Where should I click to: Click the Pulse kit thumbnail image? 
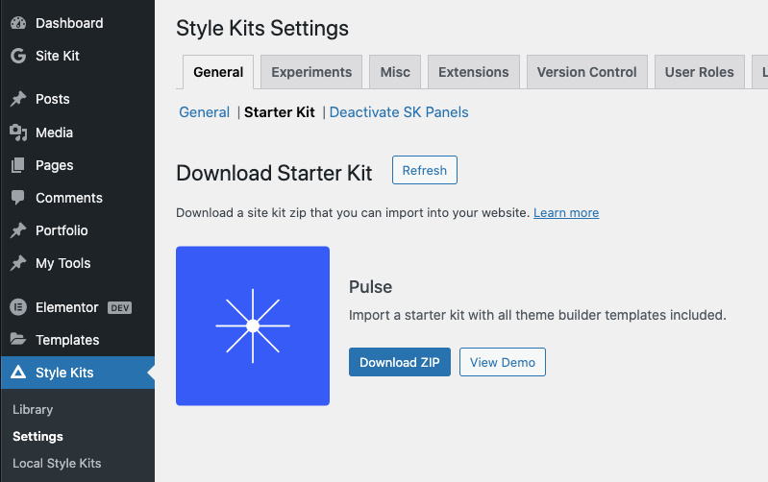253,325
